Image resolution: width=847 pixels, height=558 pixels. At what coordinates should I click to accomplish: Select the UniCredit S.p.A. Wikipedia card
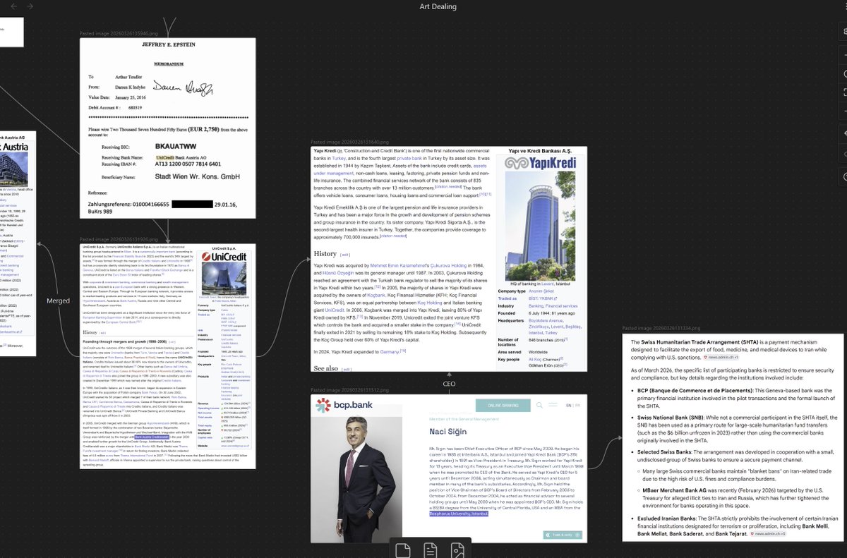(167, 356)
